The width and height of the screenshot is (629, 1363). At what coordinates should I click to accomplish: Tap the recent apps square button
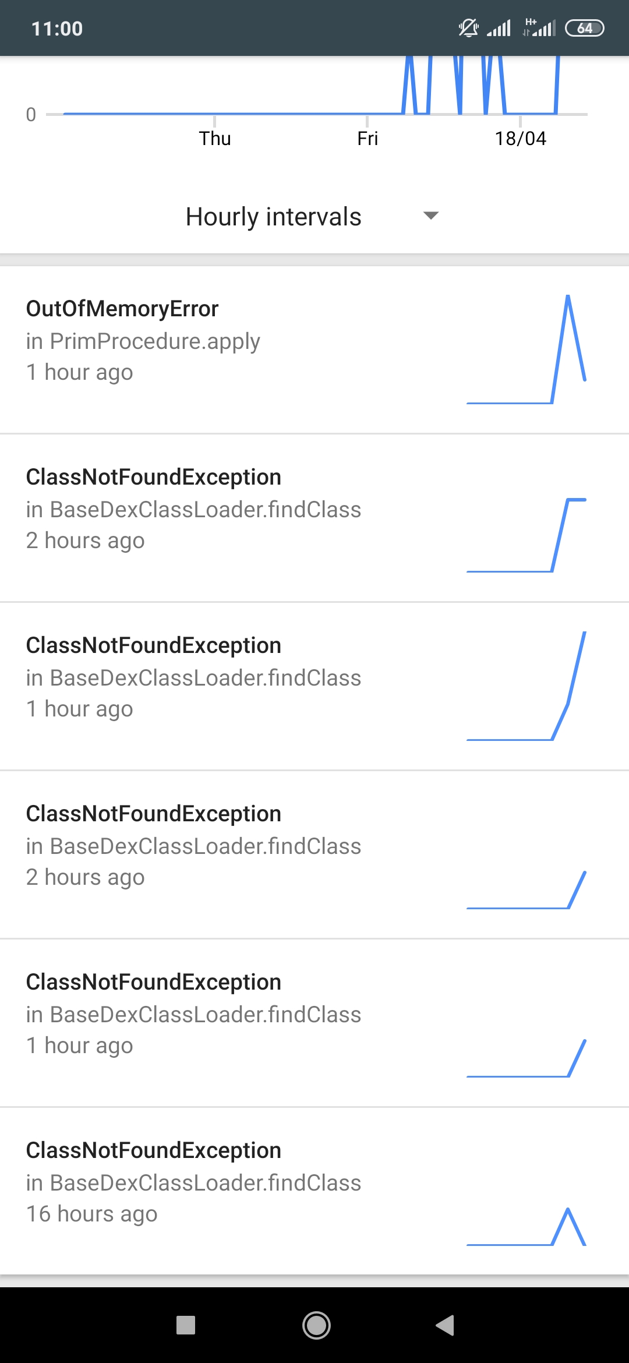[186, 1325]
